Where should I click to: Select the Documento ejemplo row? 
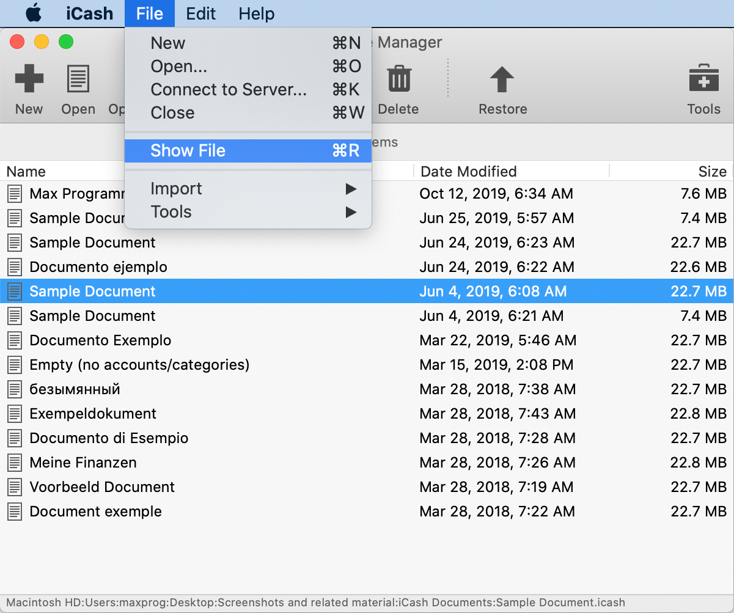(367, 267)
